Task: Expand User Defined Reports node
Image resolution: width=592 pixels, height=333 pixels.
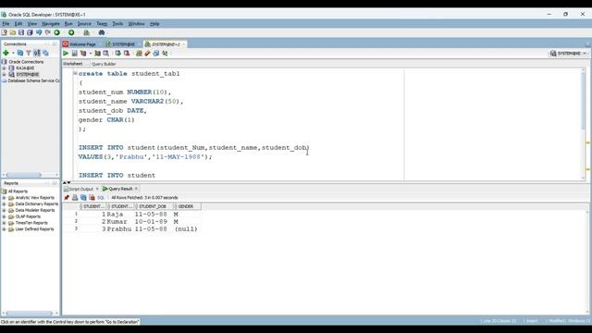Action: (4, 229)
